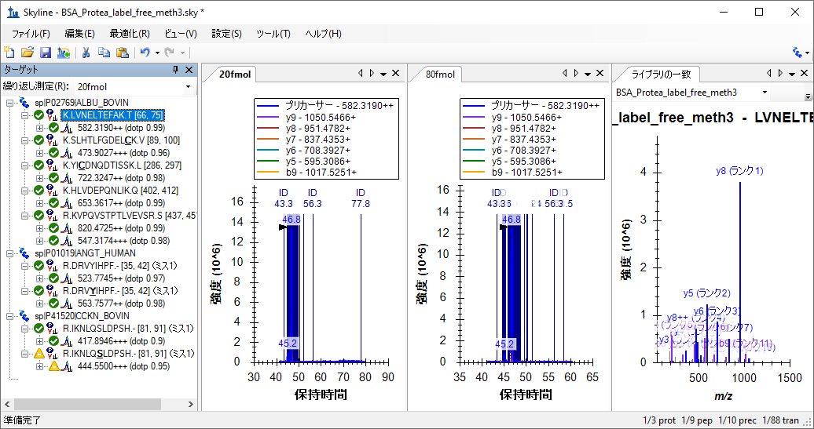
Task: Open the 設定(S) menu
Action: click(226, 34)
